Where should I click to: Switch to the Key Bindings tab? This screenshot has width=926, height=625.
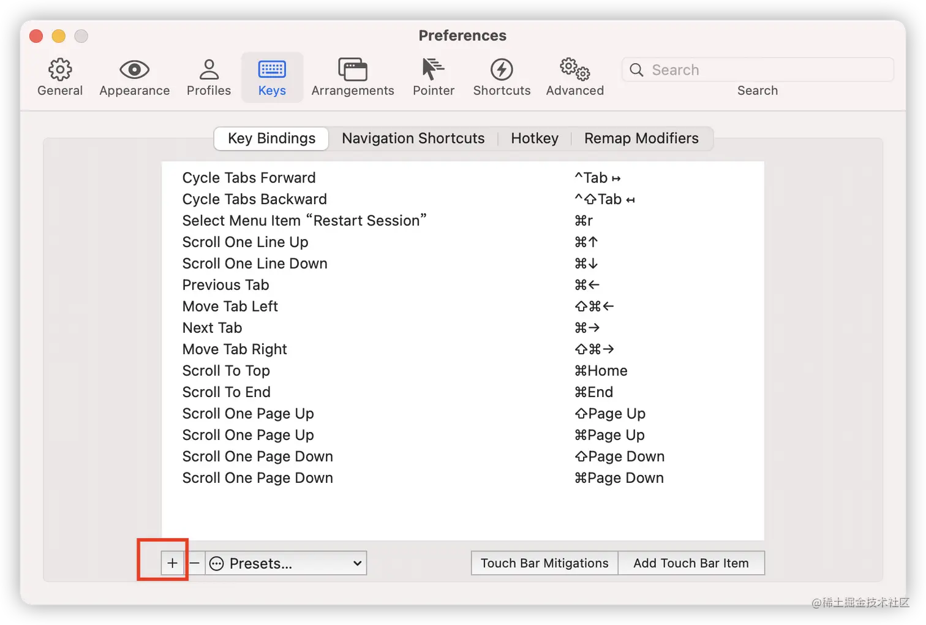coord(271,138)
